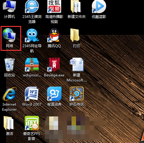144x143 pixels.
Task: Click the 新建文件夹 label text
Action: (x=77, y=17)
